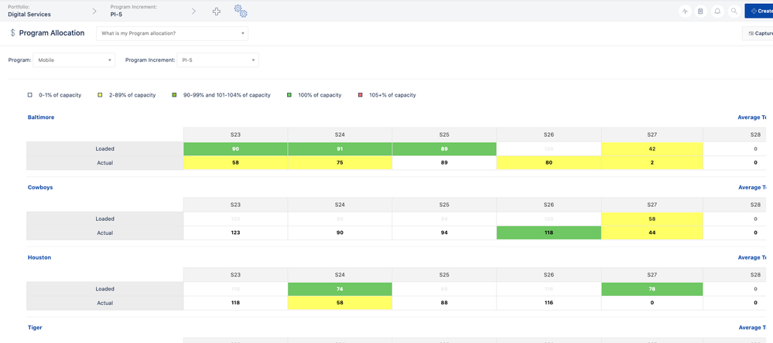Viewport: 773px width, 343px height.
Task: Click the red 105+% of capacity swatch
Action: click(x=361, y=95)
